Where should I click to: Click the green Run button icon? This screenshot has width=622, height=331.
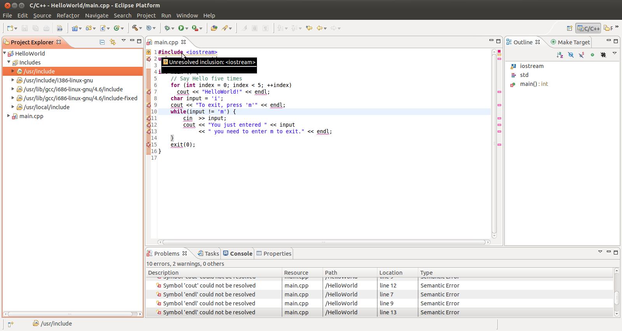pos(181,28)
